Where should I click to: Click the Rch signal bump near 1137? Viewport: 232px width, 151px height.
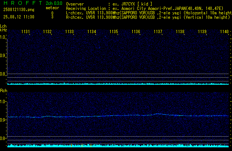[x=158, y=114]
